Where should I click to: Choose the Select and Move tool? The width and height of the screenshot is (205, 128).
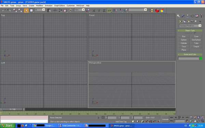[55, 10]
